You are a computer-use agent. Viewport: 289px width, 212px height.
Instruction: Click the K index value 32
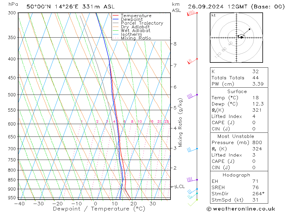pyautogui.click(x=256, y=71)
